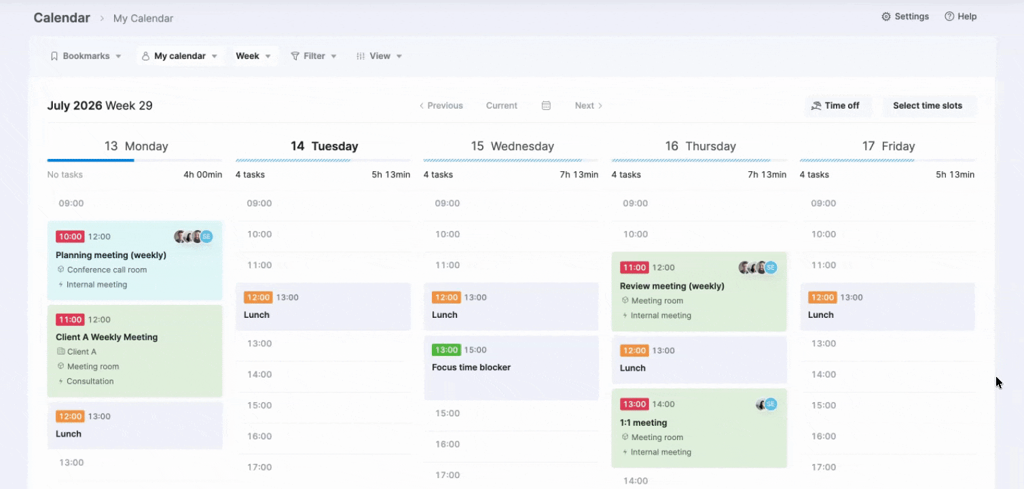
Task: Click avatars on Review meeting (weekly)
Action: click(758, 268)
